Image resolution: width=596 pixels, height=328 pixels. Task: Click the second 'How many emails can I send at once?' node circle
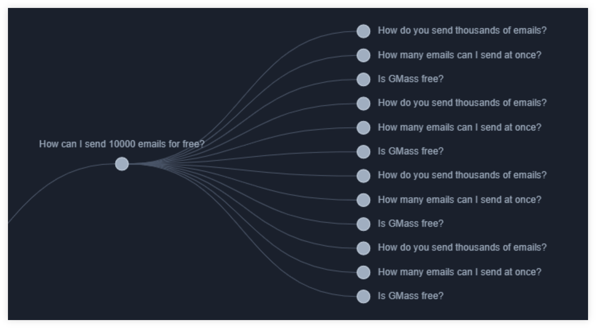(x=364, y=128)
